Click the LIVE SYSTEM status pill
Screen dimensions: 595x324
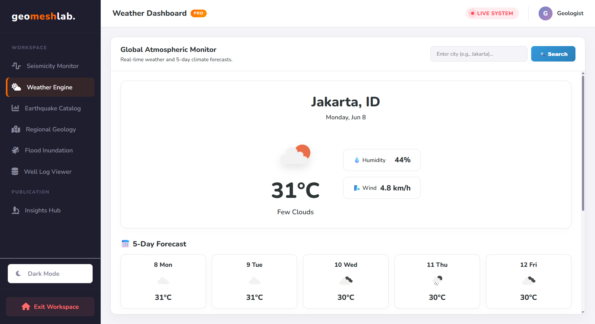[x=492, y=13]
